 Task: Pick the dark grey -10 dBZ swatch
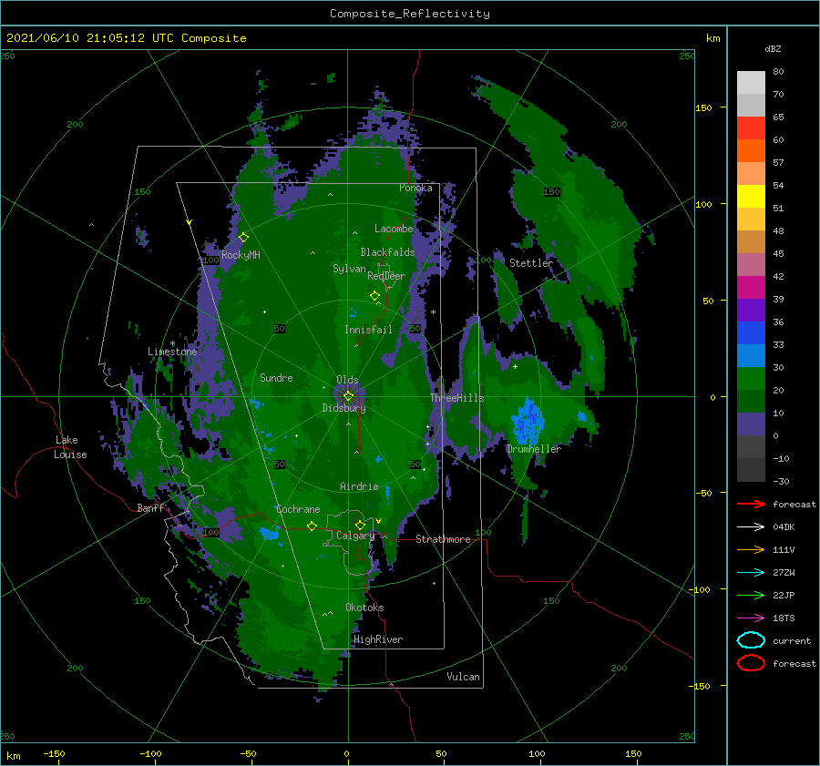click(x=751, y=469)
